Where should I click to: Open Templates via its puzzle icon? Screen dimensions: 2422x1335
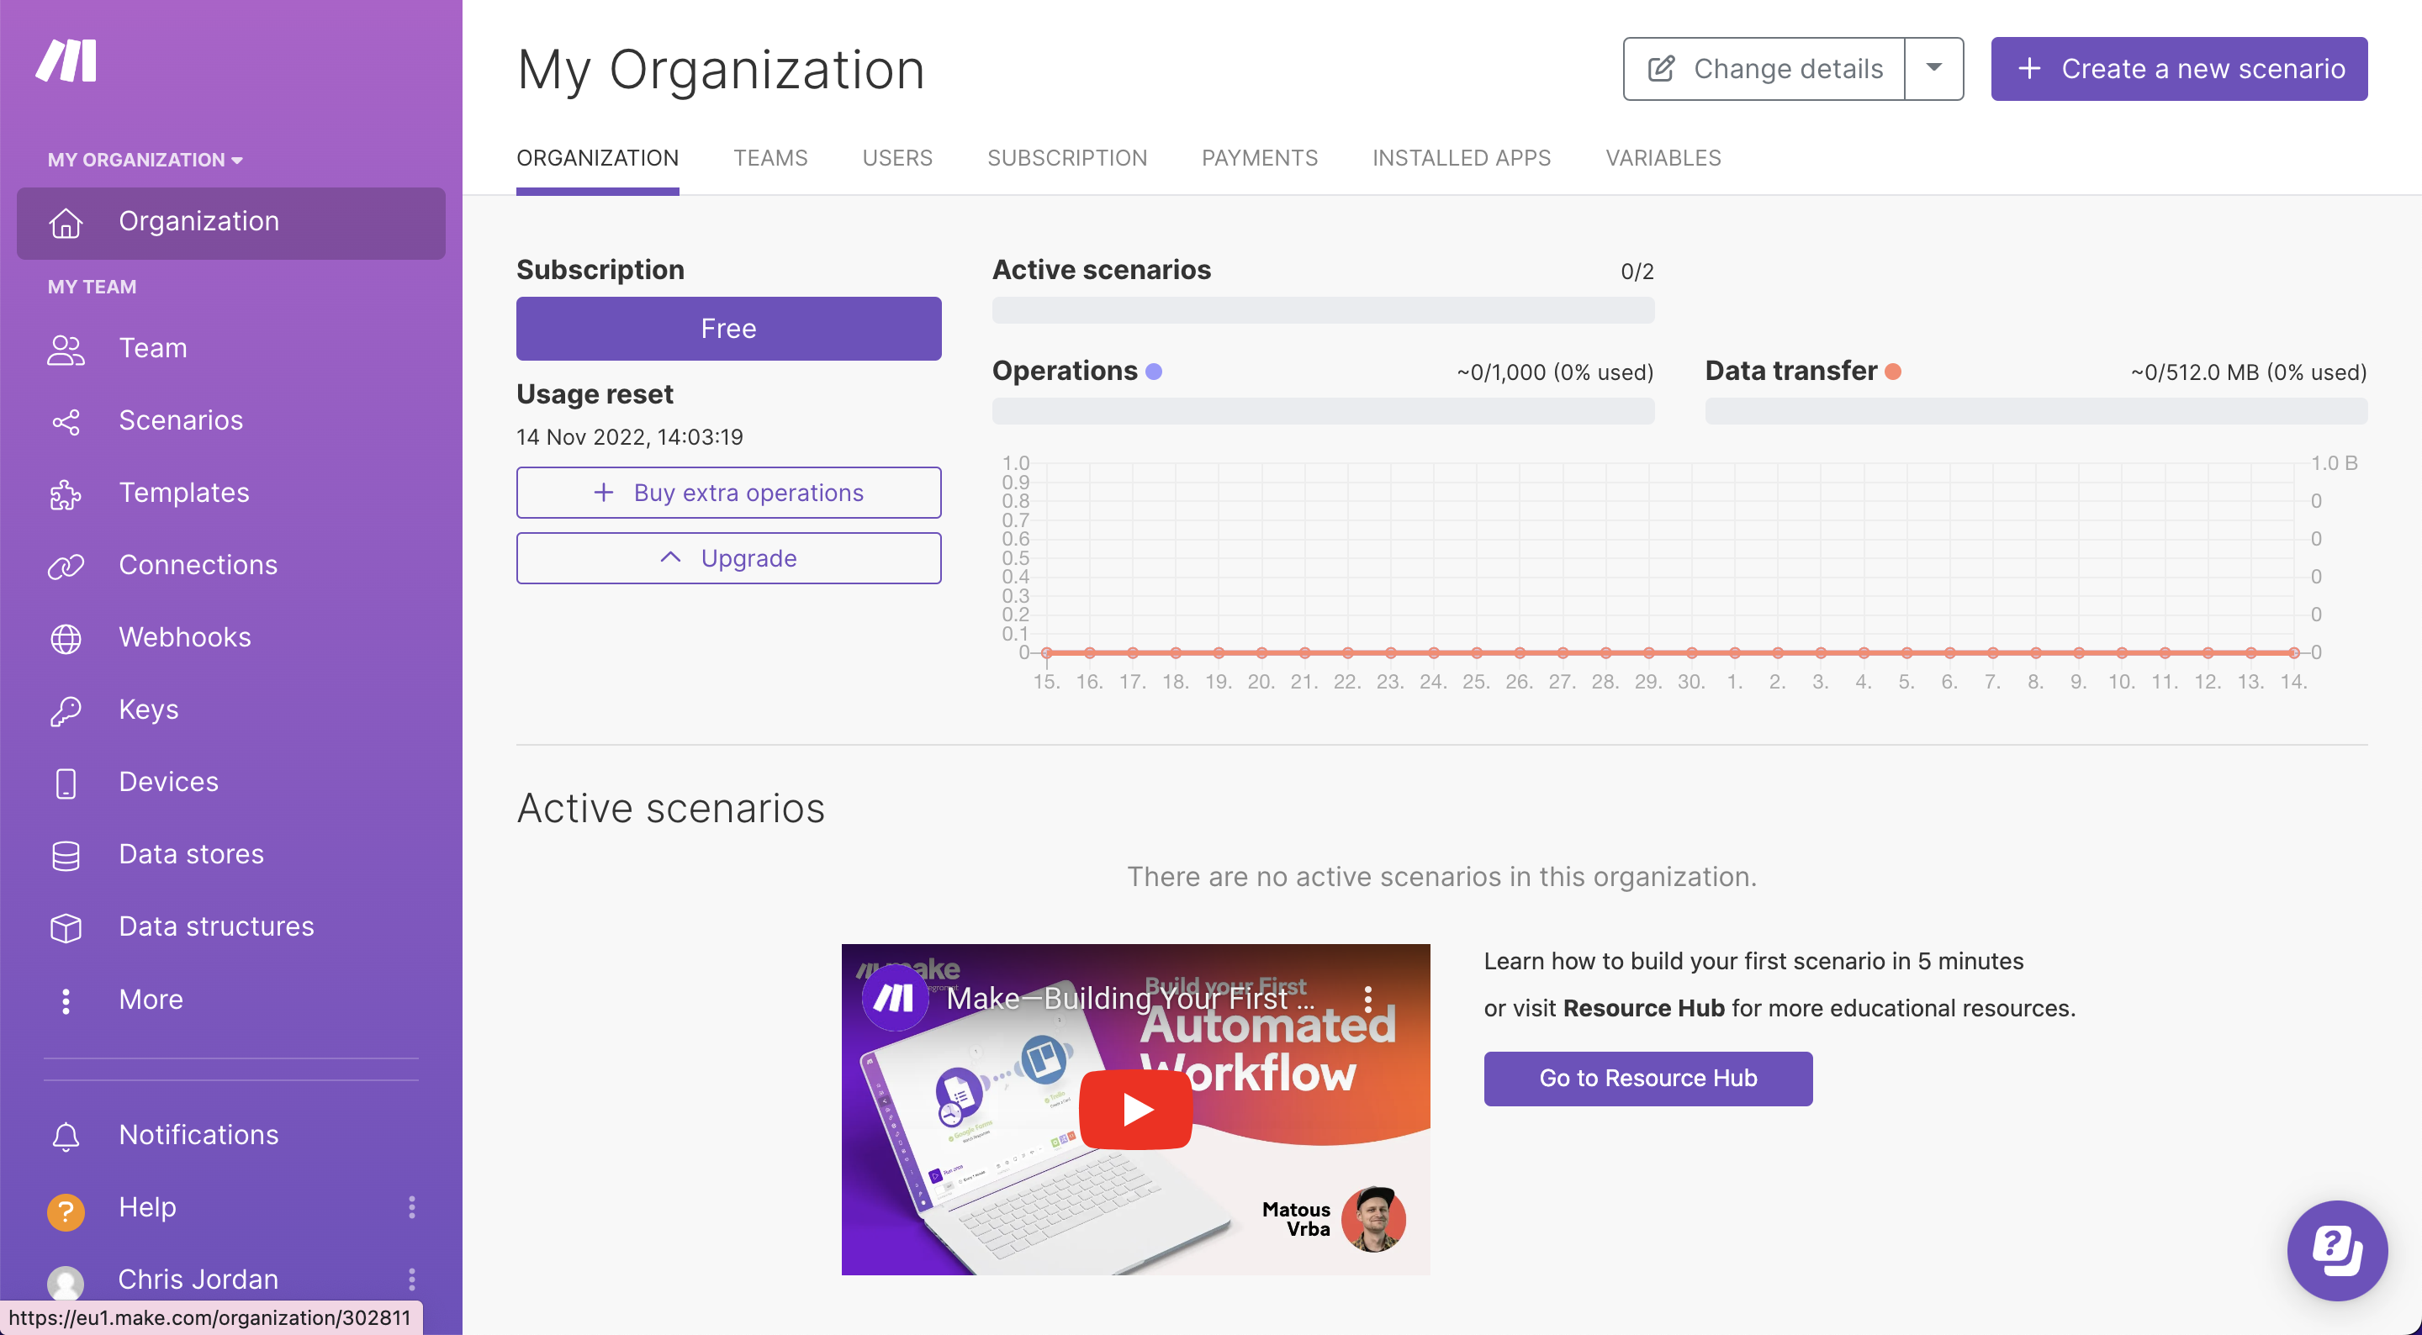(66, 494)
